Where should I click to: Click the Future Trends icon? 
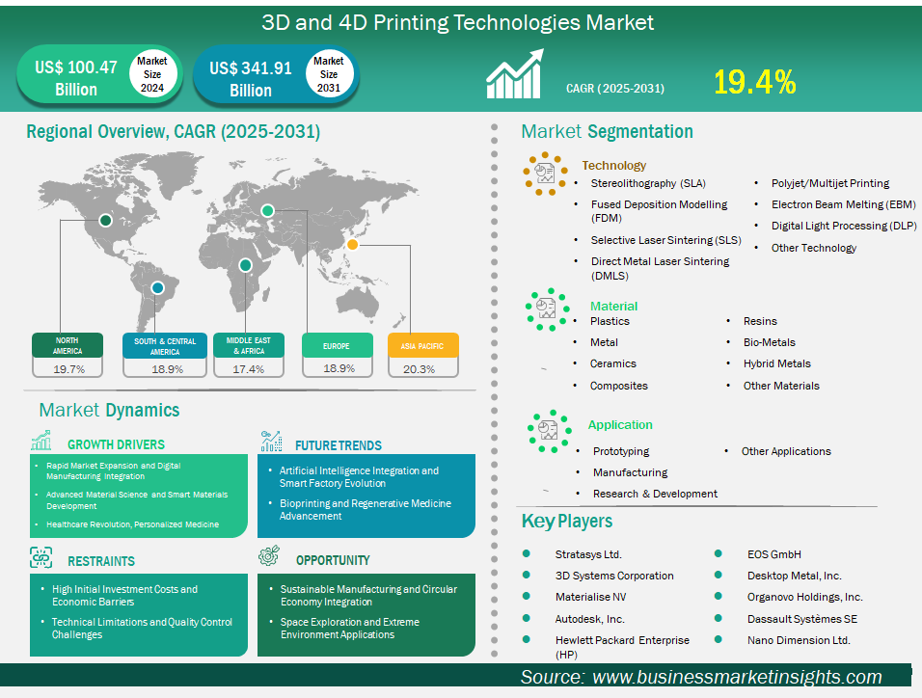coord(271,443)
